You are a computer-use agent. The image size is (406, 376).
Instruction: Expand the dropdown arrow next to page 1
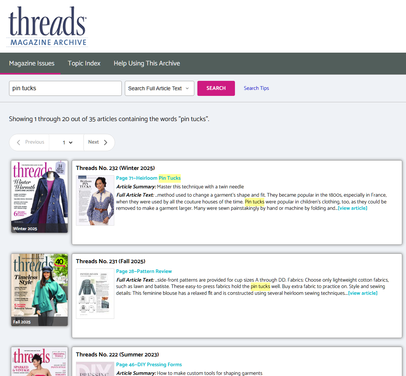[x=71, y=143]
